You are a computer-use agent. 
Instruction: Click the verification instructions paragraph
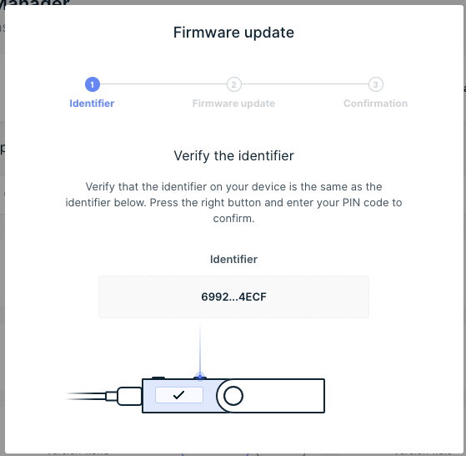[234, 202]
